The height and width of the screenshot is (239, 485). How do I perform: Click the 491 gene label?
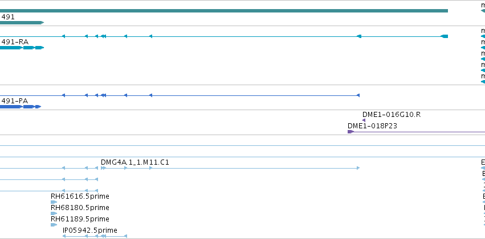(8, 17)
